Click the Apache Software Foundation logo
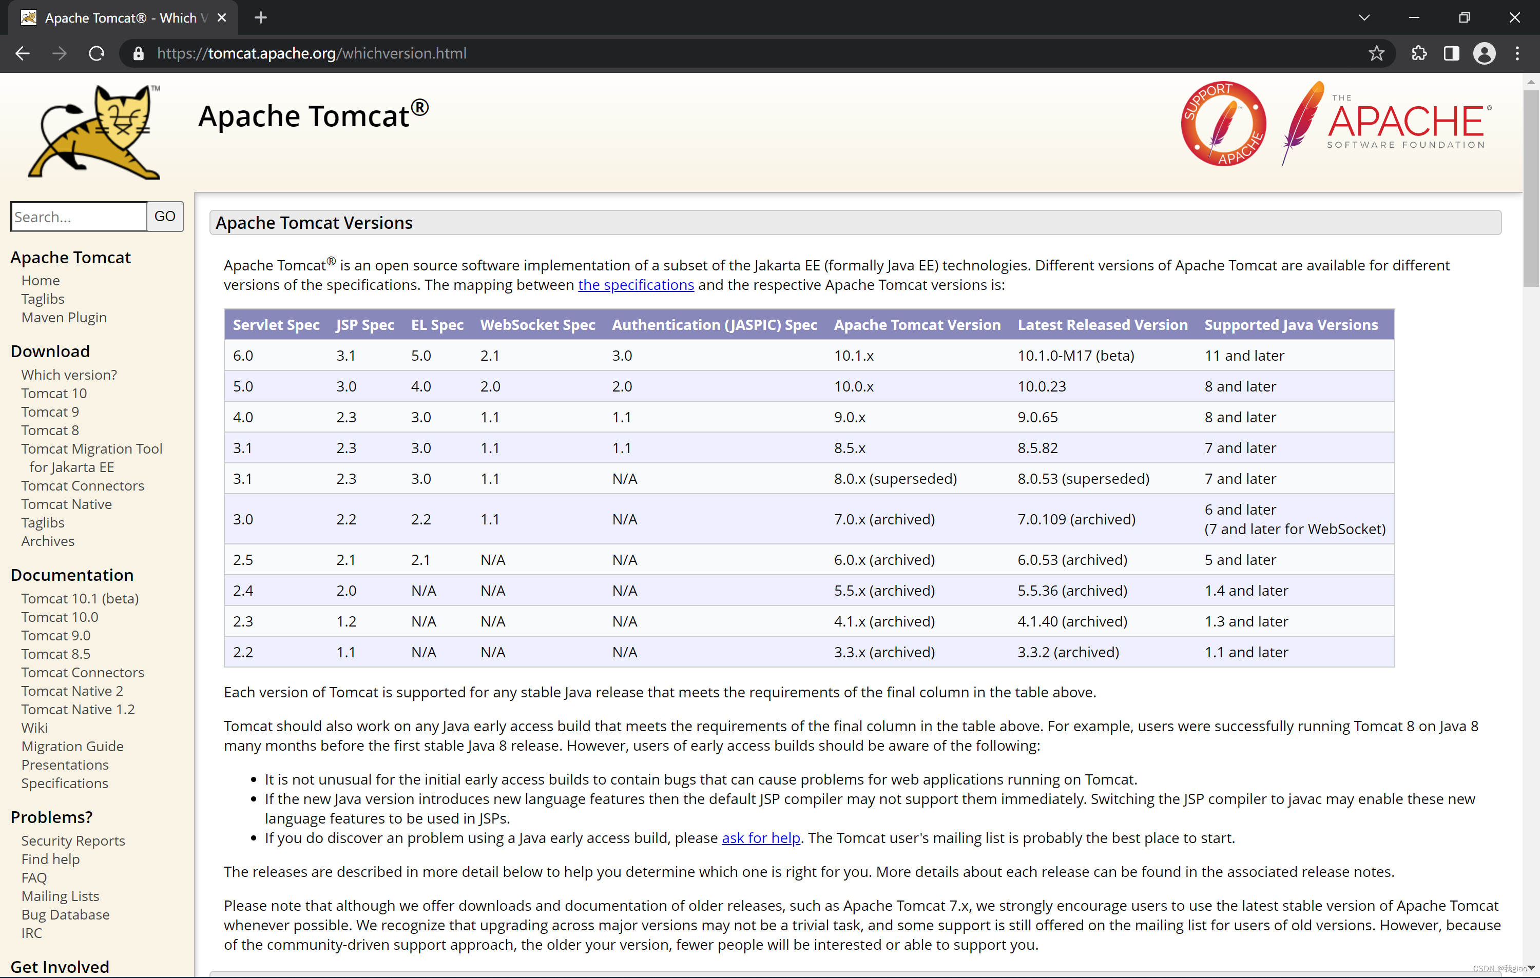1540x978 pixels. (1387, 123)
